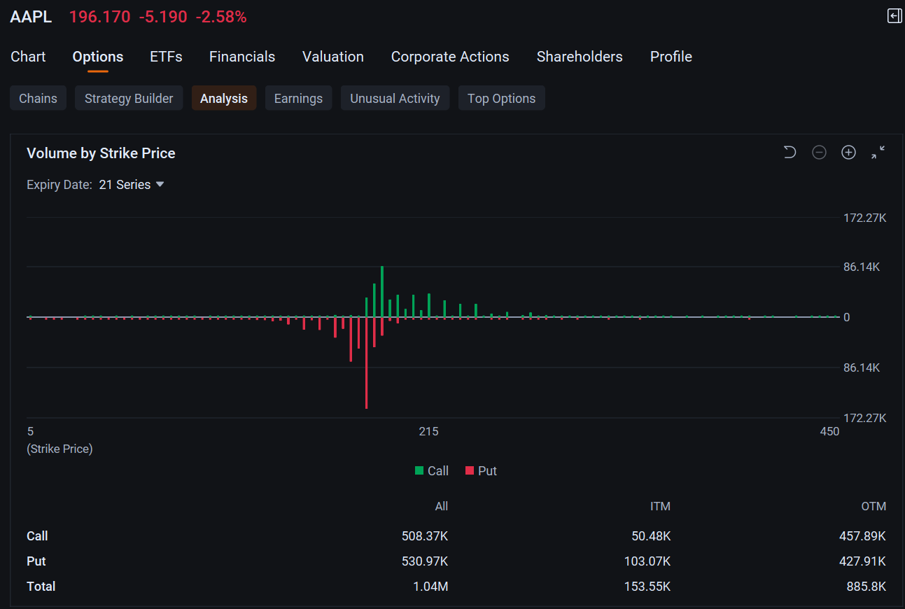Click the -5.190 price change value
This screenshot has width=905, height=609.
(163, 17)
